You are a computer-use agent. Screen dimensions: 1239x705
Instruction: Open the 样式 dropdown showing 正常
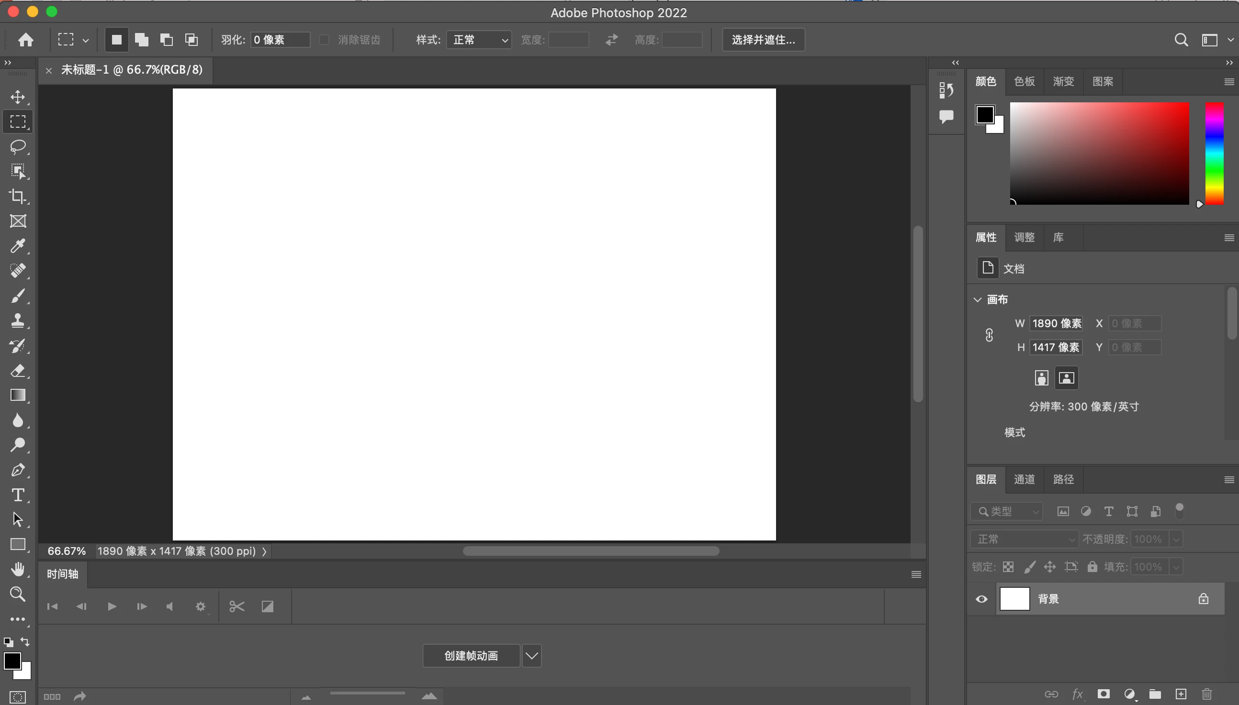click(479, 40)
